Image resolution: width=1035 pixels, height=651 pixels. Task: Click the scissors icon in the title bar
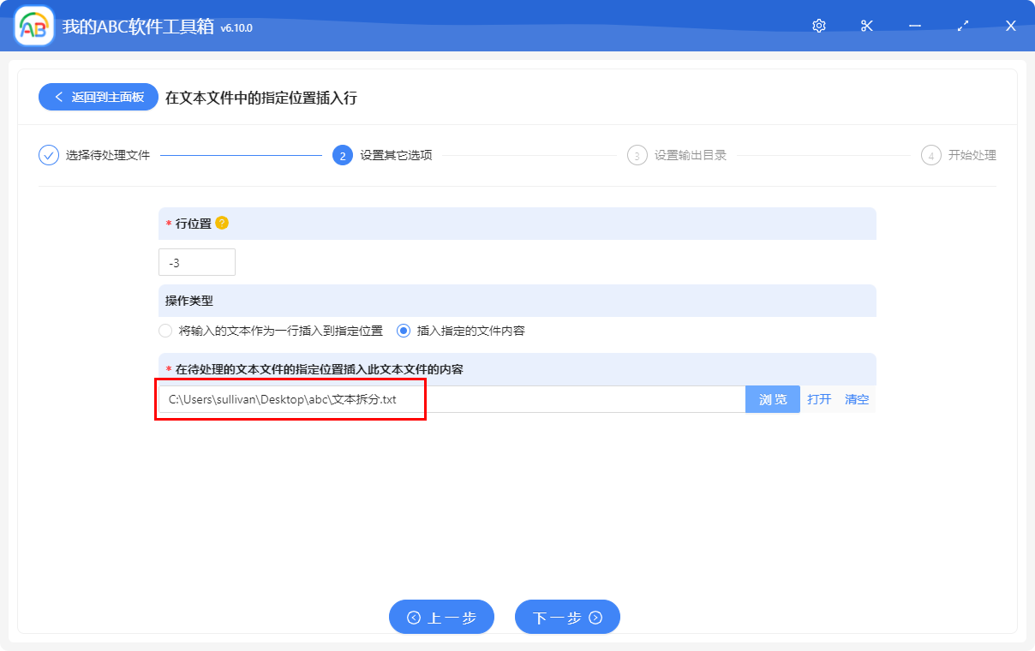866,26
